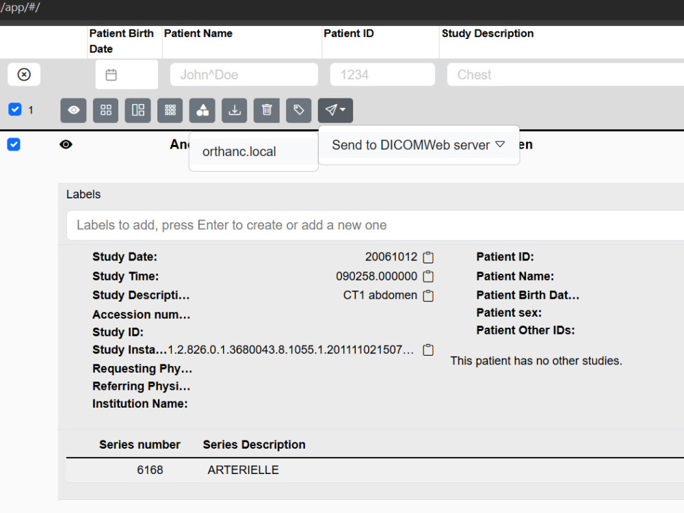This screenshot has width=684, height=513.
Task: Open the birth date calendar picker
Action: (111, 75)
